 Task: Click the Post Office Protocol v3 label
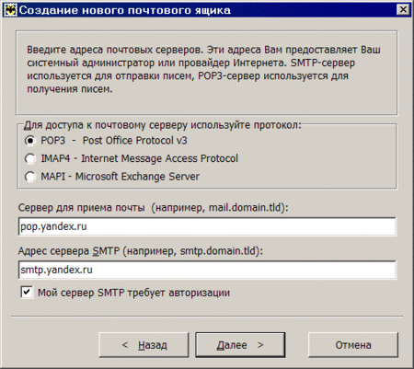135,141
